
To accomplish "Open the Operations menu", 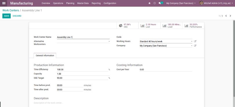I will 58,3.
